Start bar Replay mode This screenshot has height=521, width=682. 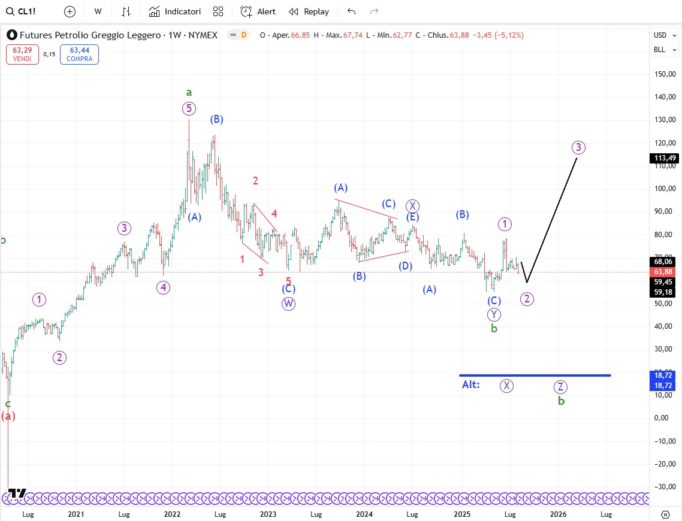309,11
